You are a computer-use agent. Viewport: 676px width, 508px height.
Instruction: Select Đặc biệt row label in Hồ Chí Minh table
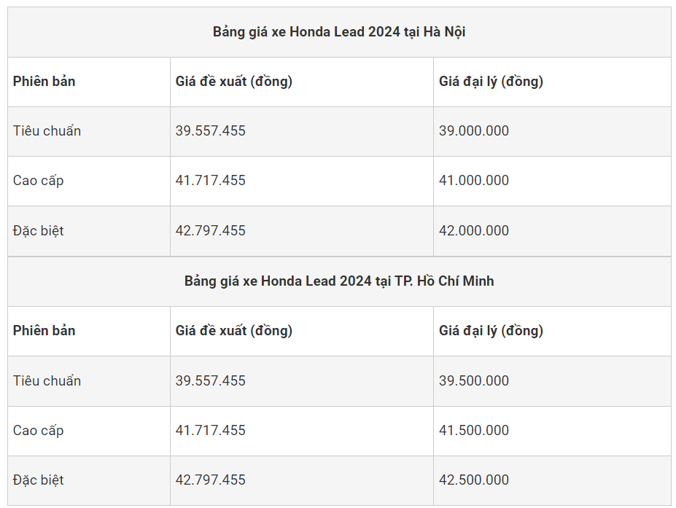[x=39, y=480]
